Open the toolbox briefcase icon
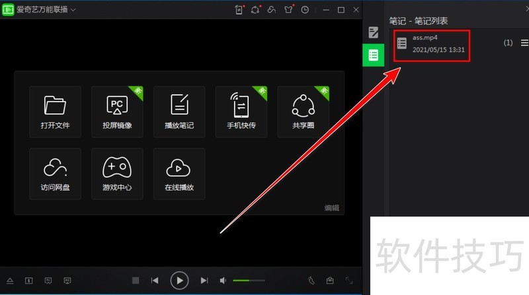Viewport: 529px width, 295px height. (330, 280)
